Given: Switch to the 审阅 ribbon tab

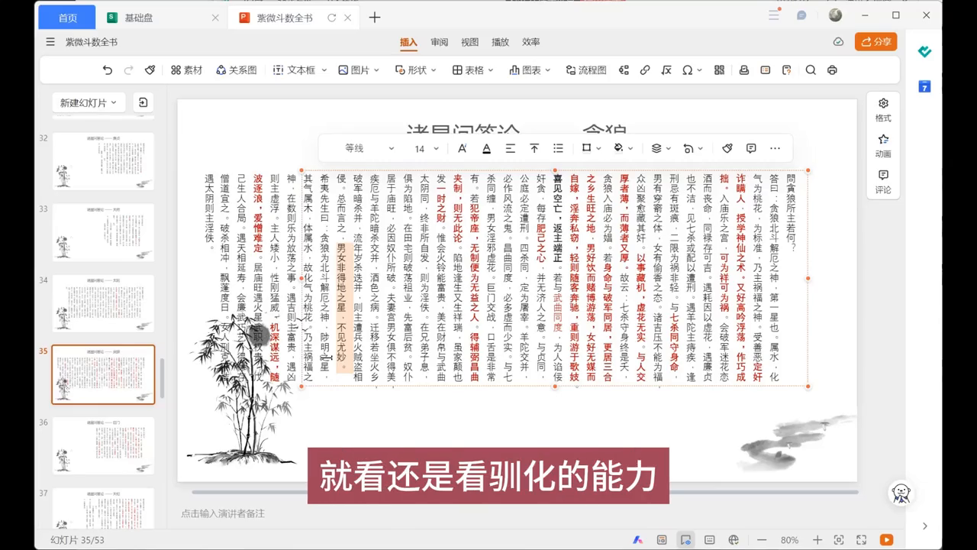Looking at the screenshot, I should point(440,42).
